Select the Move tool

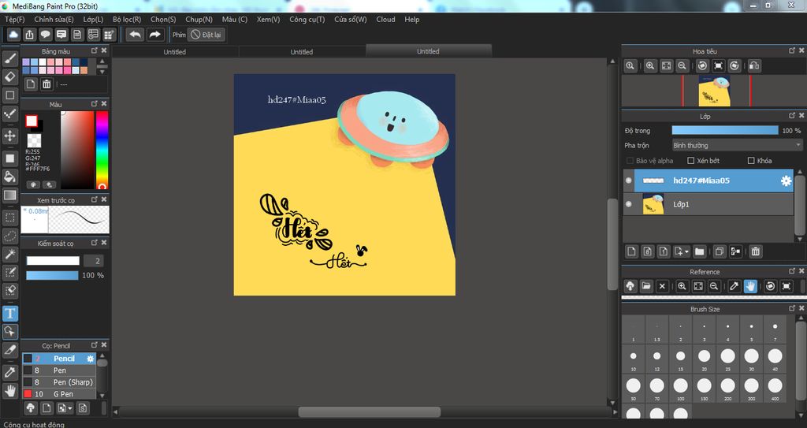click(9, 136)
